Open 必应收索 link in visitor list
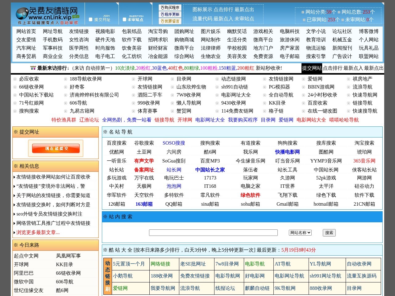 point(29,79)
